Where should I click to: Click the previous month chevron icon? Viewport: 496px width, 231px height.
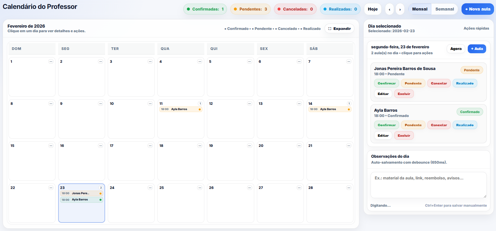coord(390,9)
